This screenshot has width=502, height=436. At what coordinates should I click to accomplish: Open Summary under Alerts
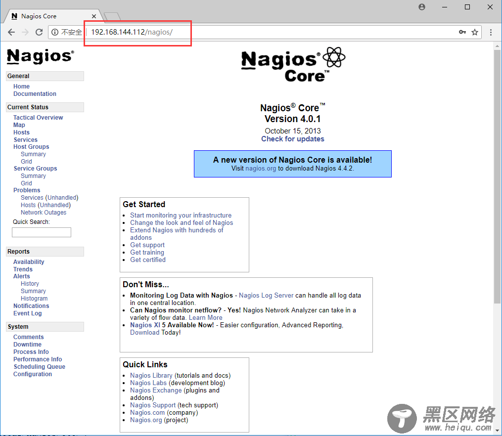pyautogui.click(x=33, y=291)
